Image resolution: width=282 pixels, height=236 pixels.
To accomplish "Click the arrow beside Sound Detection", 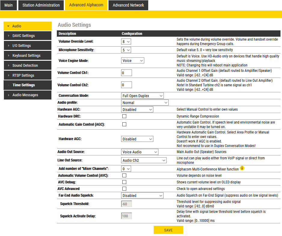I will 8,66.
